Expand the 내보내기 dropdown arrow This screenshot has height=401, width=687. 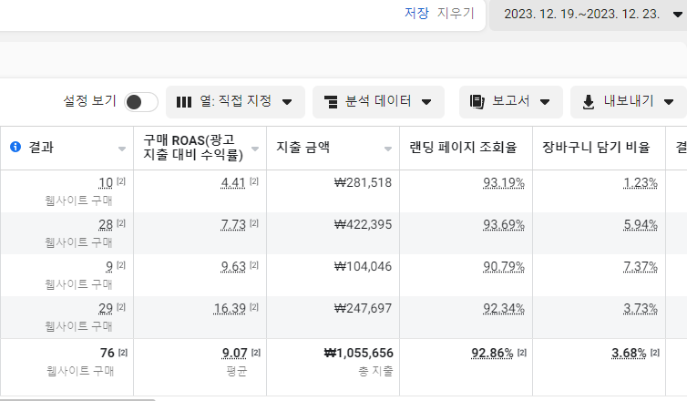point(669,102)
